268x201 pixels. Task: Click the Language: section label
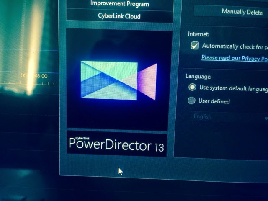(198, 76)
